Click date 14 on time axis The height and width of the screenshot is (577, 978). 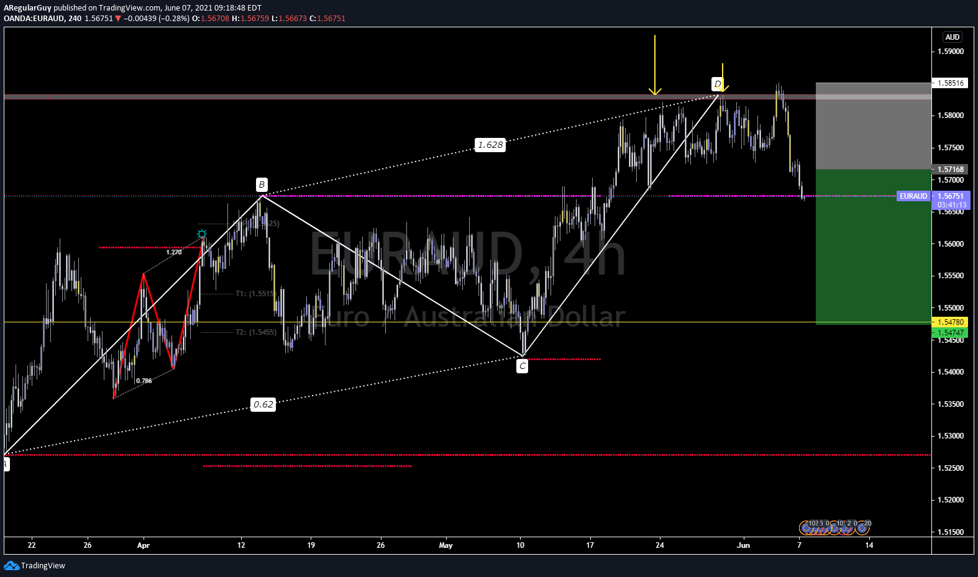pyautogui.click(x=869, y=545)
